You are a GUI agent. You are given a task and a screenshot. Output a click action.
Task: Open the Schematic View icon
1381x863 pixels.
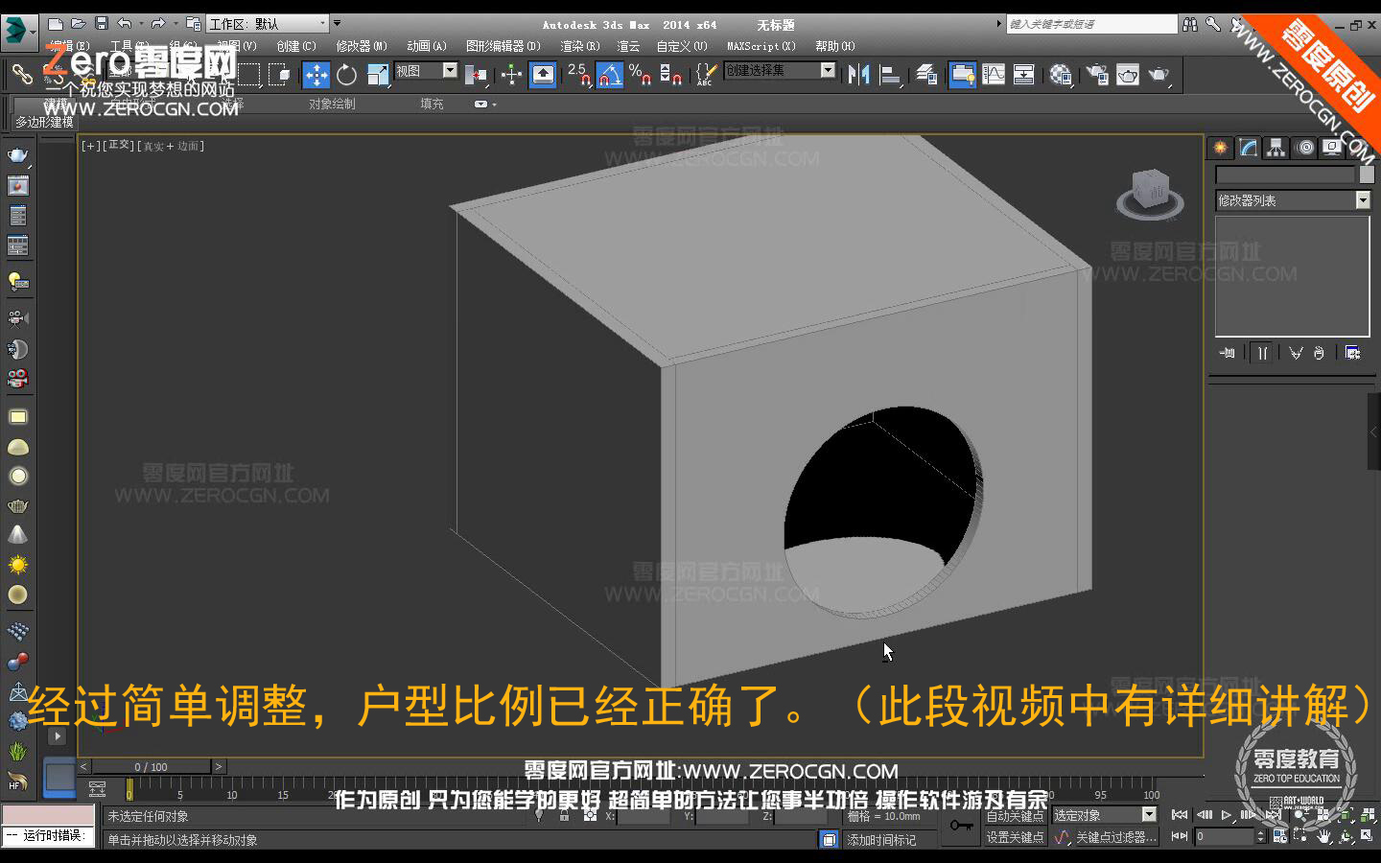coord(1024,74)
